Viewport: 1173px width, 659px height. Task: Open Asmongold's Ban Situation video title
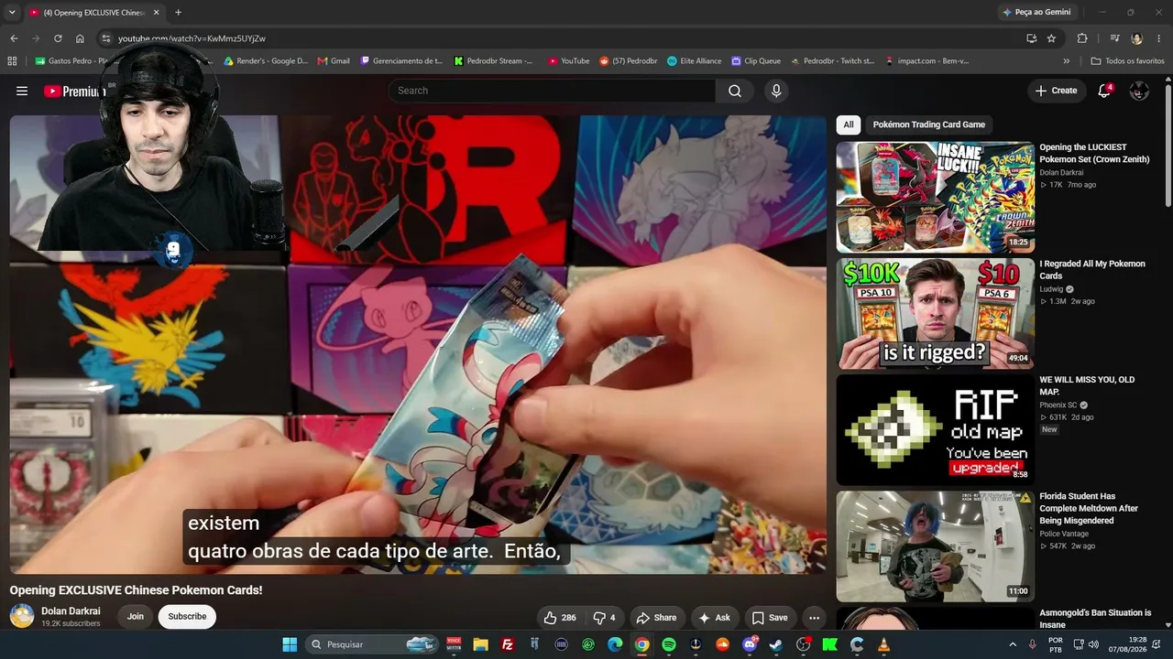coord(1095,619)
